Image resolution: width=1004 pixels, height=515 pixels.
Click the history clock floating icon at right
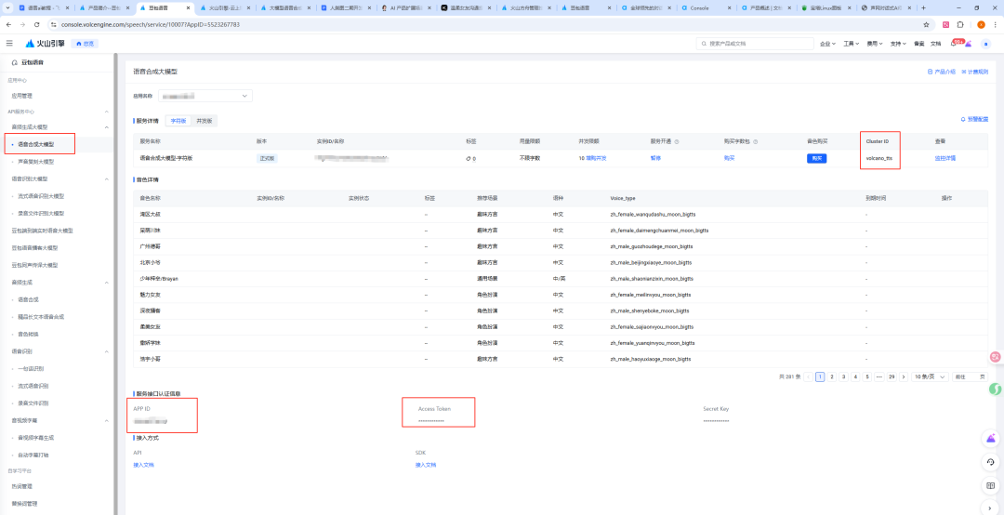pos(991,462)
